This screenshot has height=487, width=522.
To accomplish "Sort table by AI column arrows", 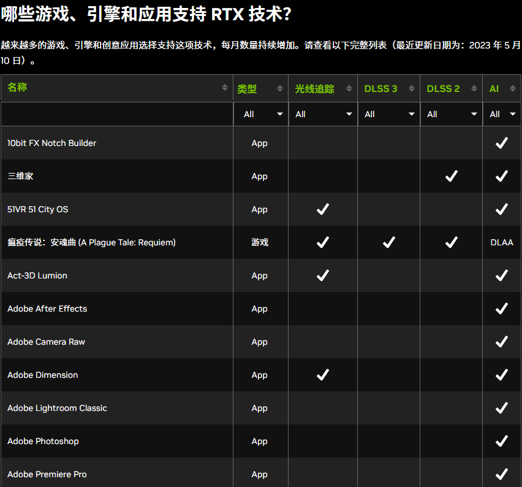I will (513, 88).
